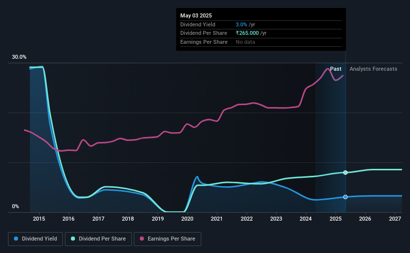The image size is (410, 253).
Task: Toggle the Dividend Yield legend button
Action: (x=35, y=239)
